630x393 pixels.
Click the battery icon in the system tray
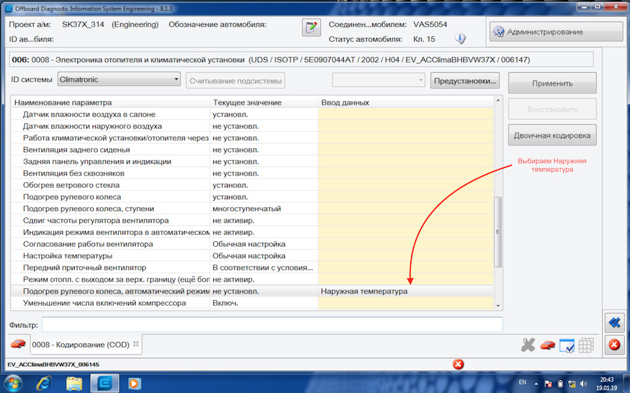tap(560, 384)
